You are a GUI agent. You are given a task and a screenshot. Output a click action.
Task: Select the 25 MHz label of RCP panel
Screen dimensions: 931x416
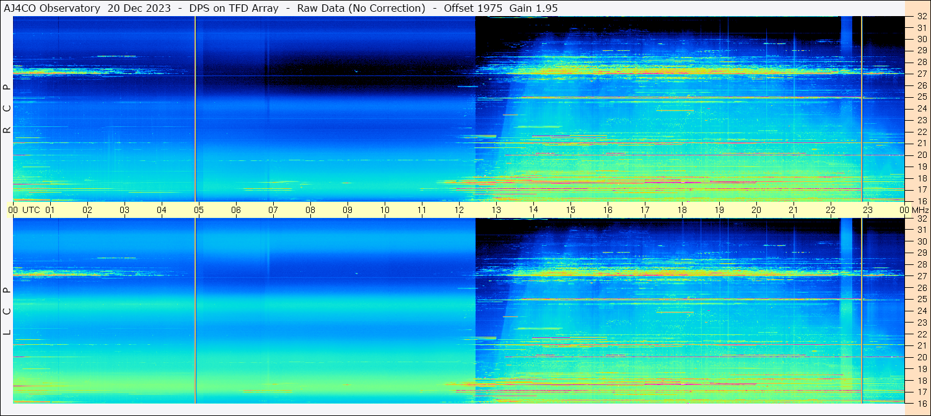click(921, 97)
